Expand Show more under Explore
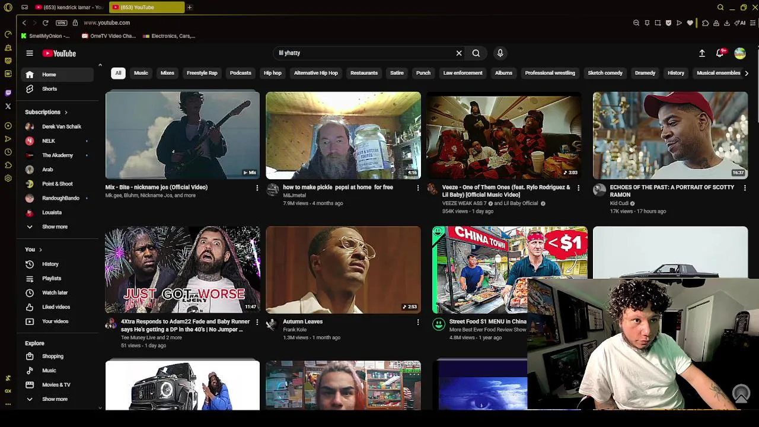 pos(58,399)
